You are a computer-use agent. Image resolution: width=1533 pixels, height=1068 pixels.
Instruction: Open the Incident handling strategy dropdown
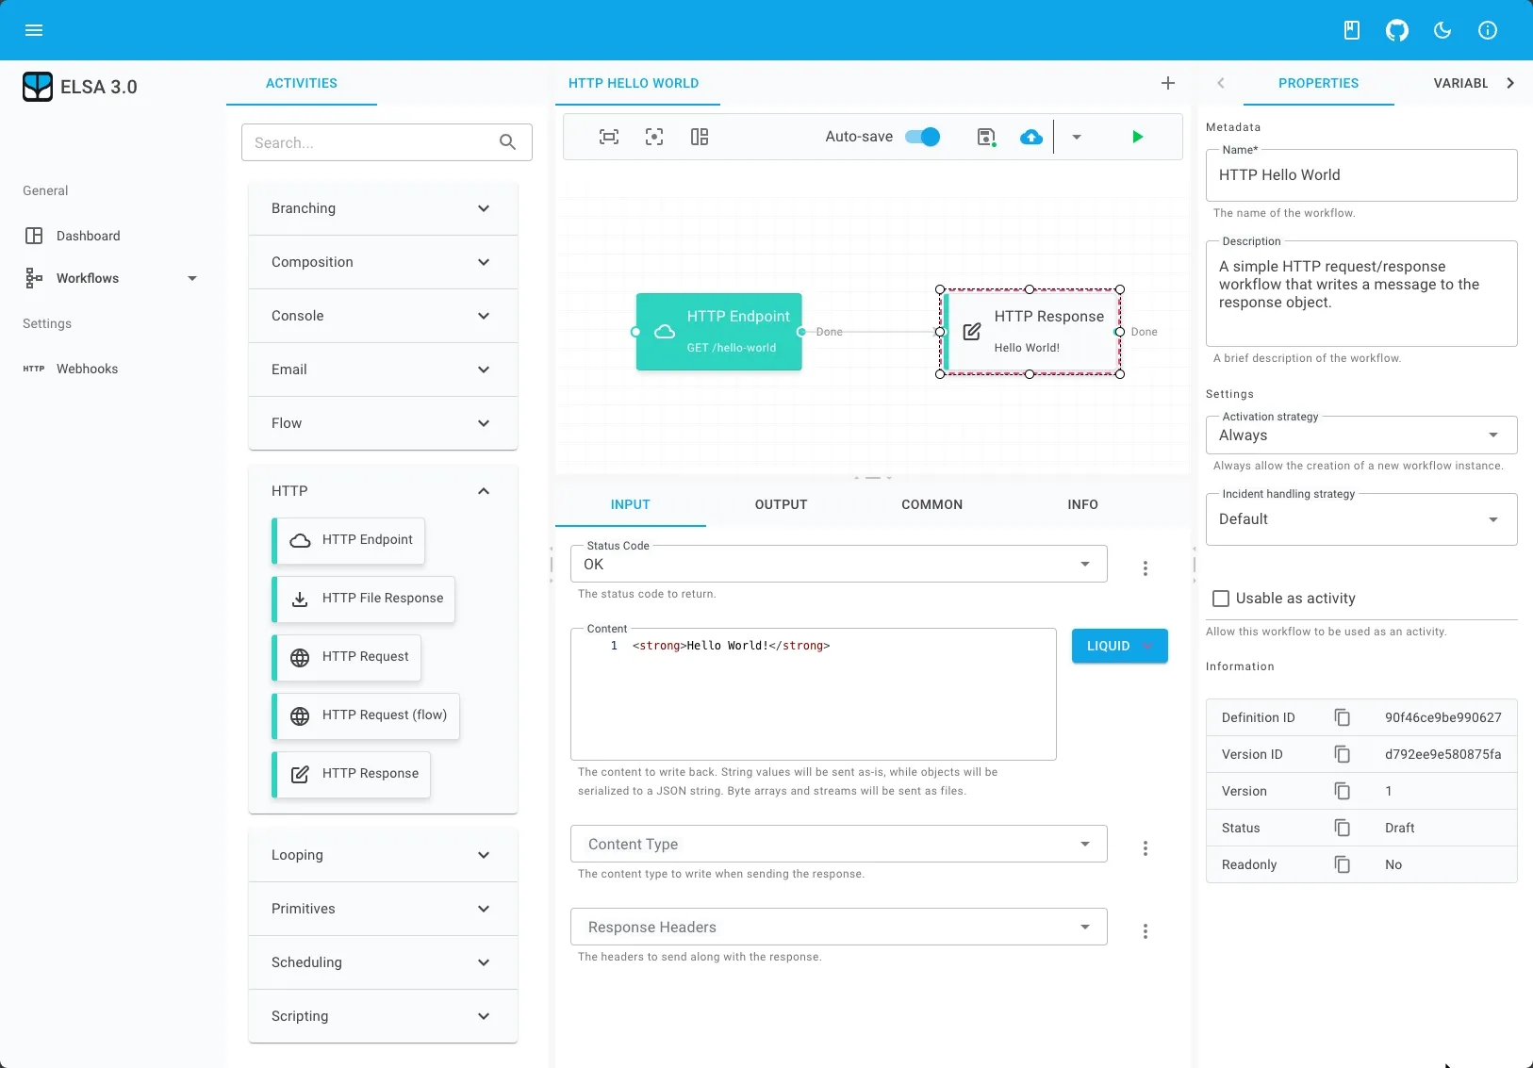pyautogui.click(x=1361, y=519)
